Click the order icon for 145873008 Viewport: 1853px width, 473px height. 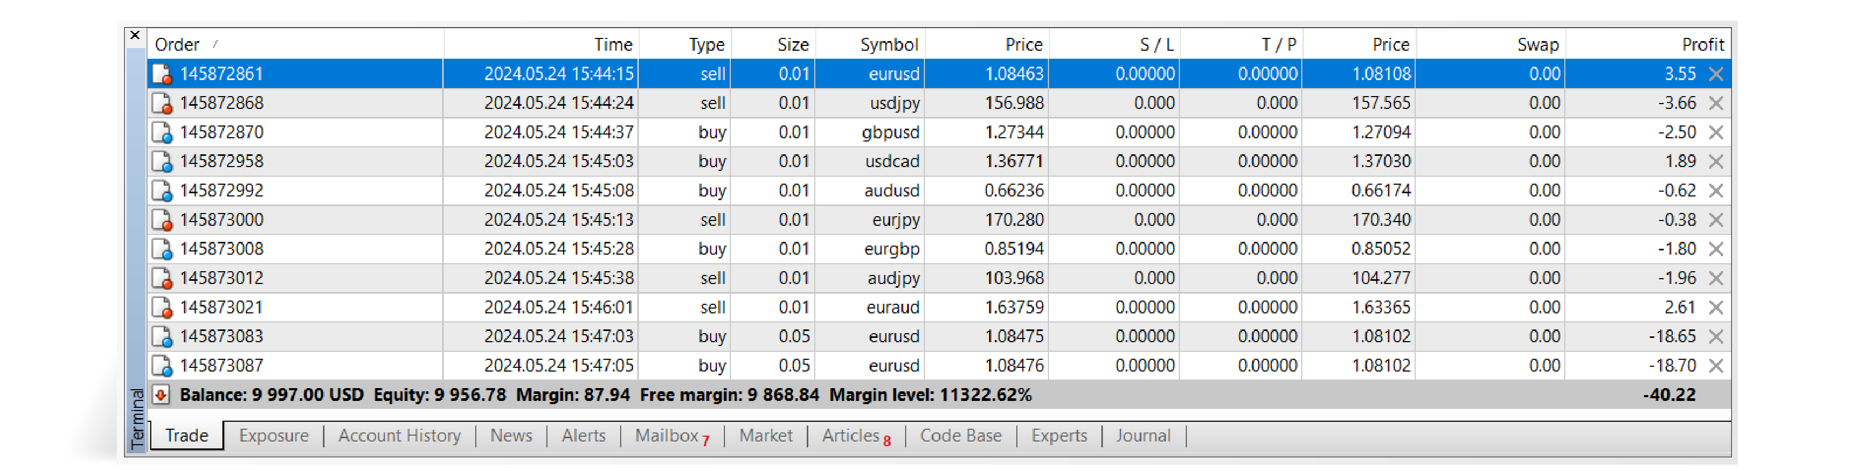pos(162,249)
